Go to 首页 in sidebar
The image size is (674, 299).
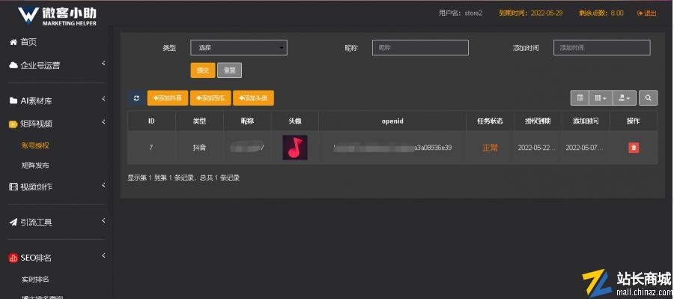click(23, 42)
